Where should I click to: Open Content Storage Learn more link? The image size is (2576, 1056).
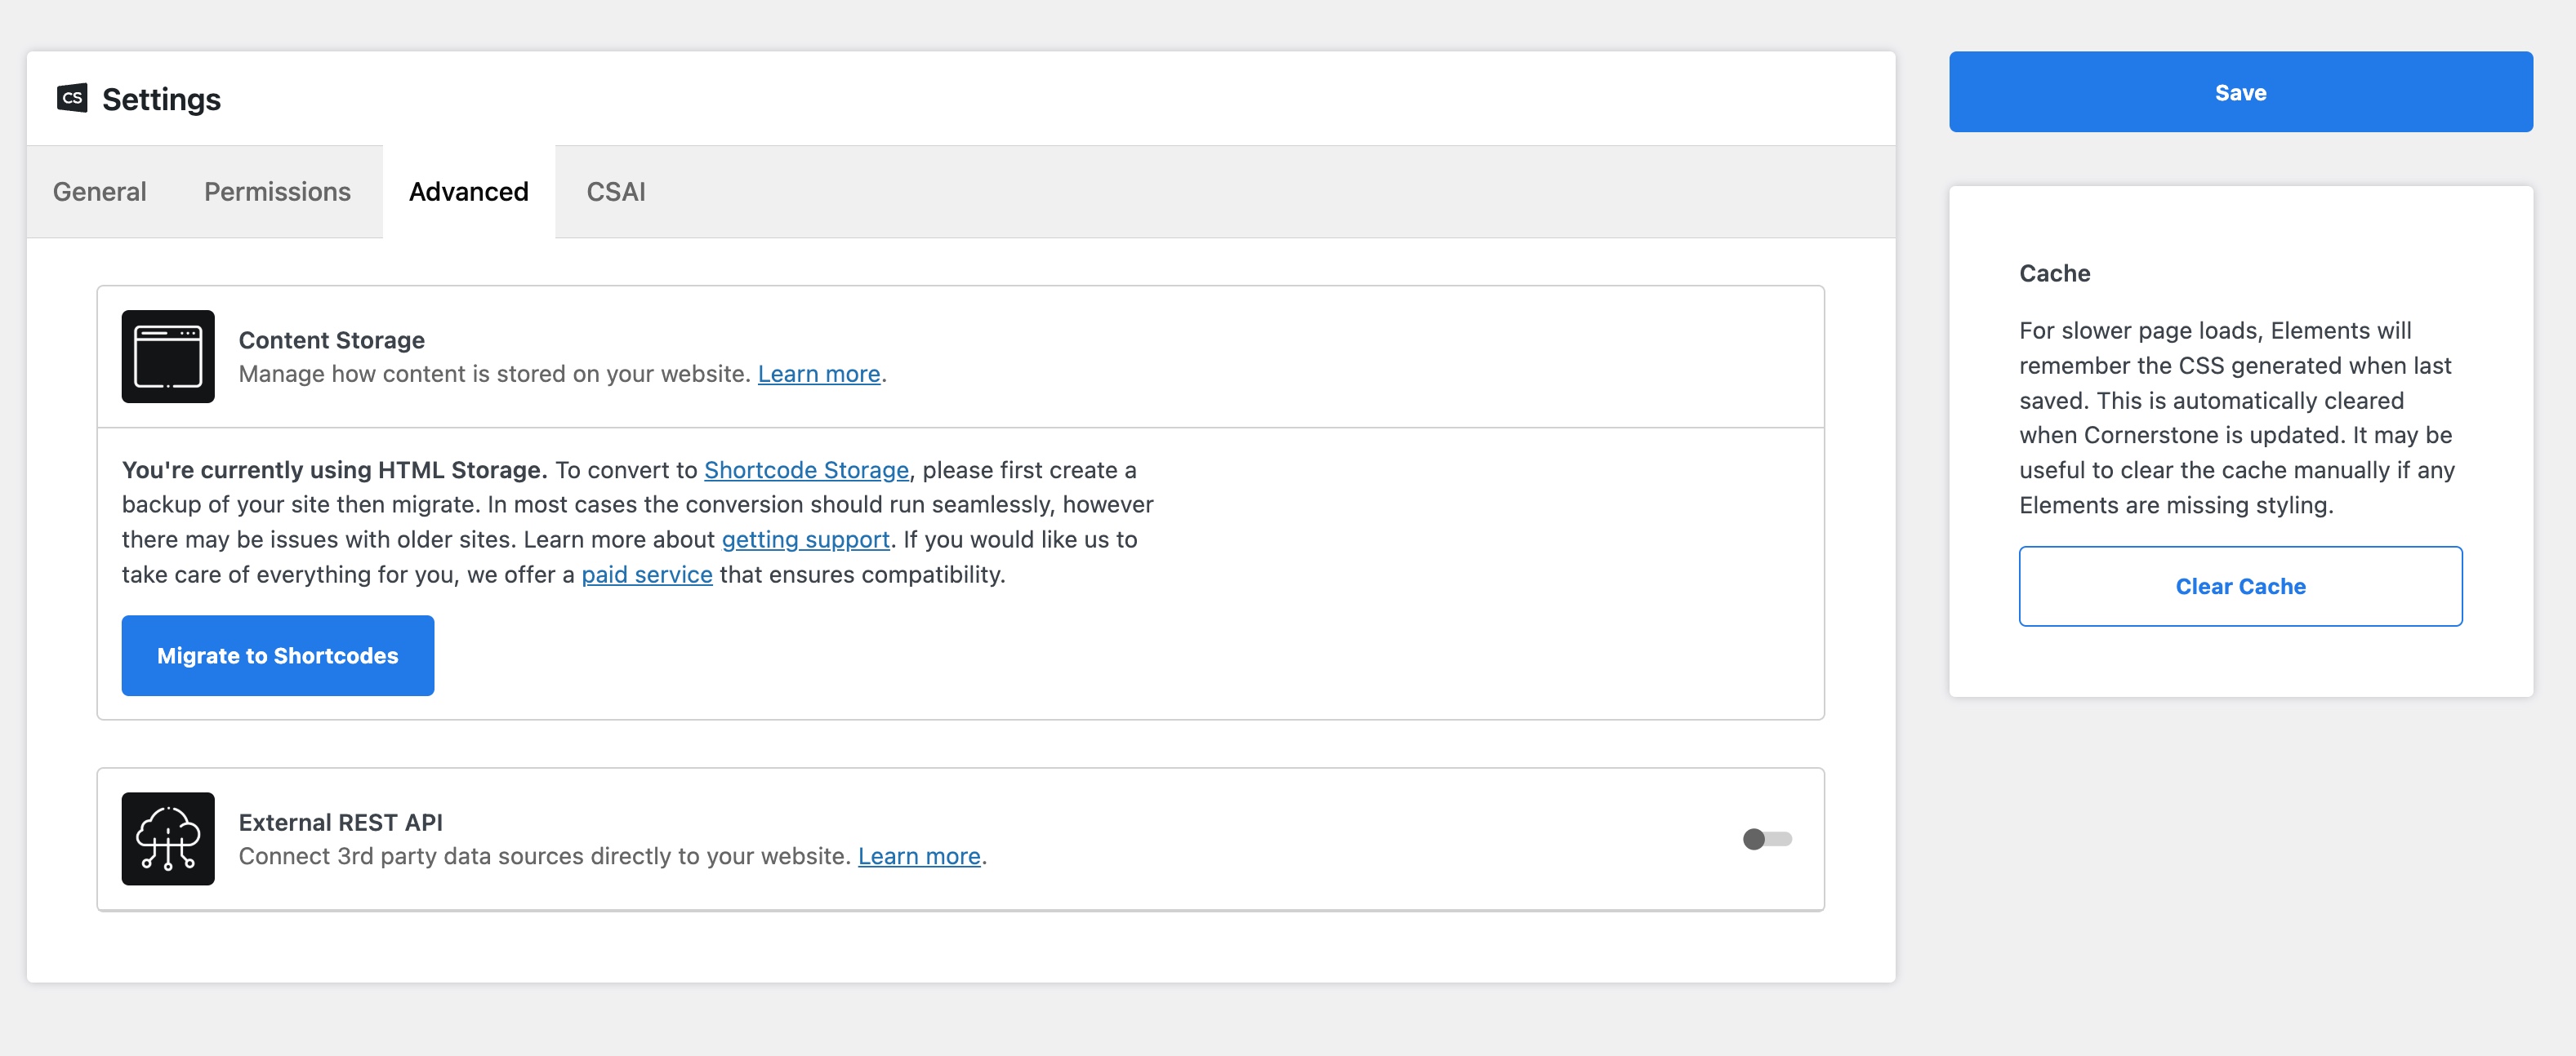tap(819, 374)
